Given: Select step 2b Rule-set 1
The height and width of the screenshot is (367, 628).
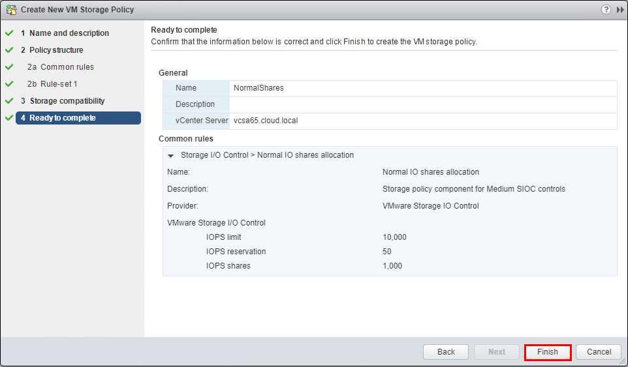Looking at the screenshot, I should coord(59,84).
